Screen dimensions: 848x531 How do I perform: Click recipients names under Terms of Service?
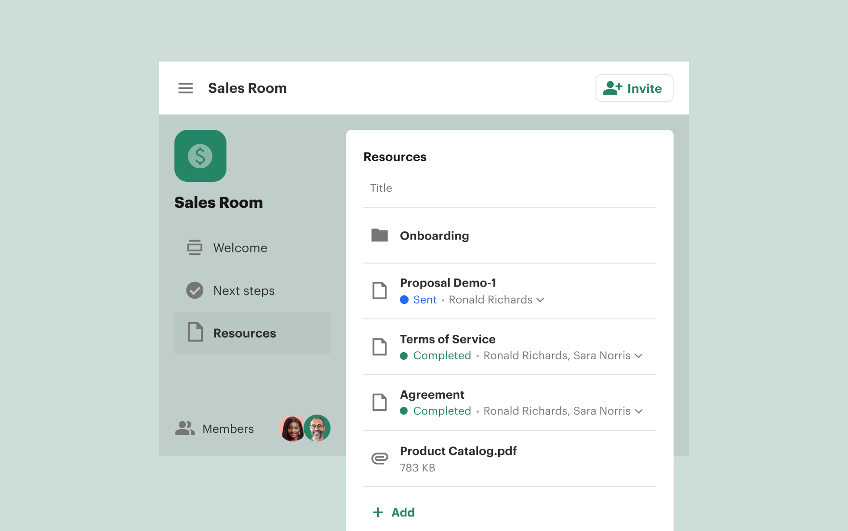(557, 355)
